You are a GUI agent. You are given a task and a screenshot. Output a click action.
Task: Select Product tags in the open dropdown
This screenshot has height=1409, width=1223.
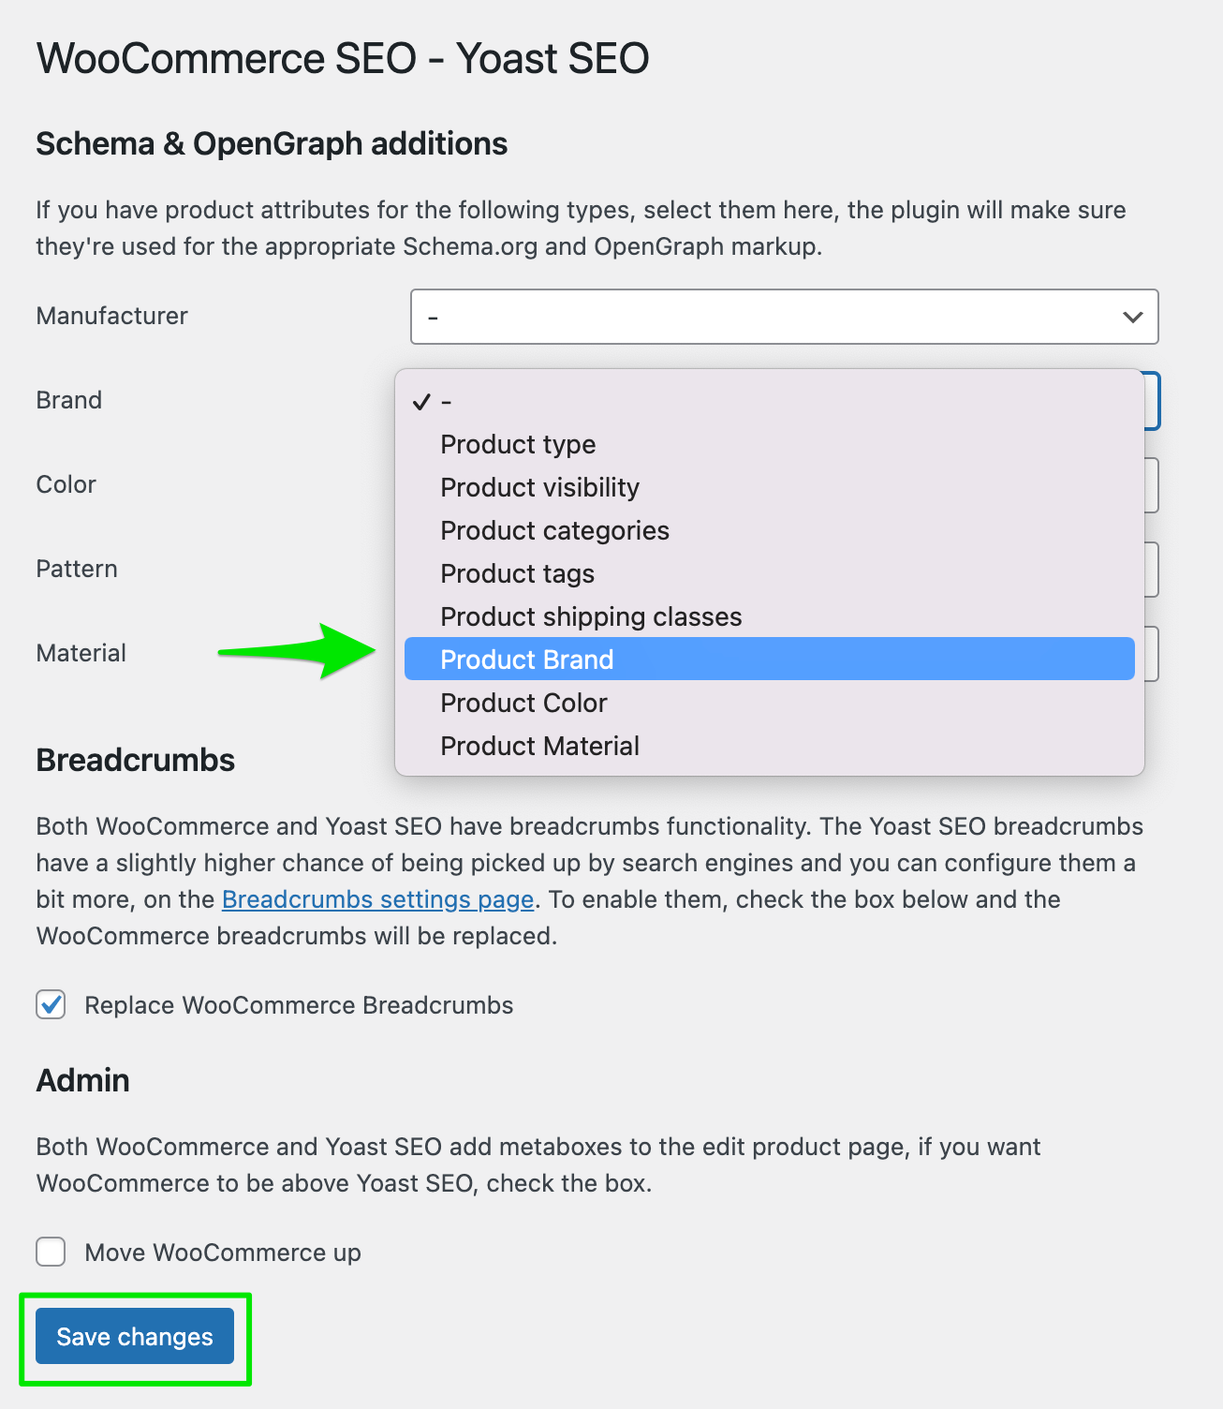[517, 572]
